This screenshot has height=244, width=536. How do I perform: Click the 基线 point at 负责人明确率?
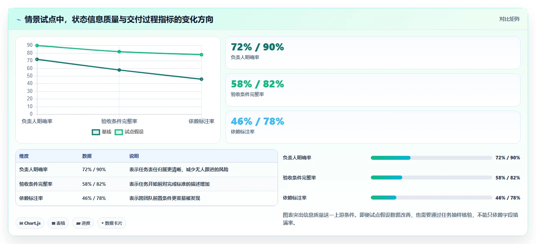coord(37,59)
